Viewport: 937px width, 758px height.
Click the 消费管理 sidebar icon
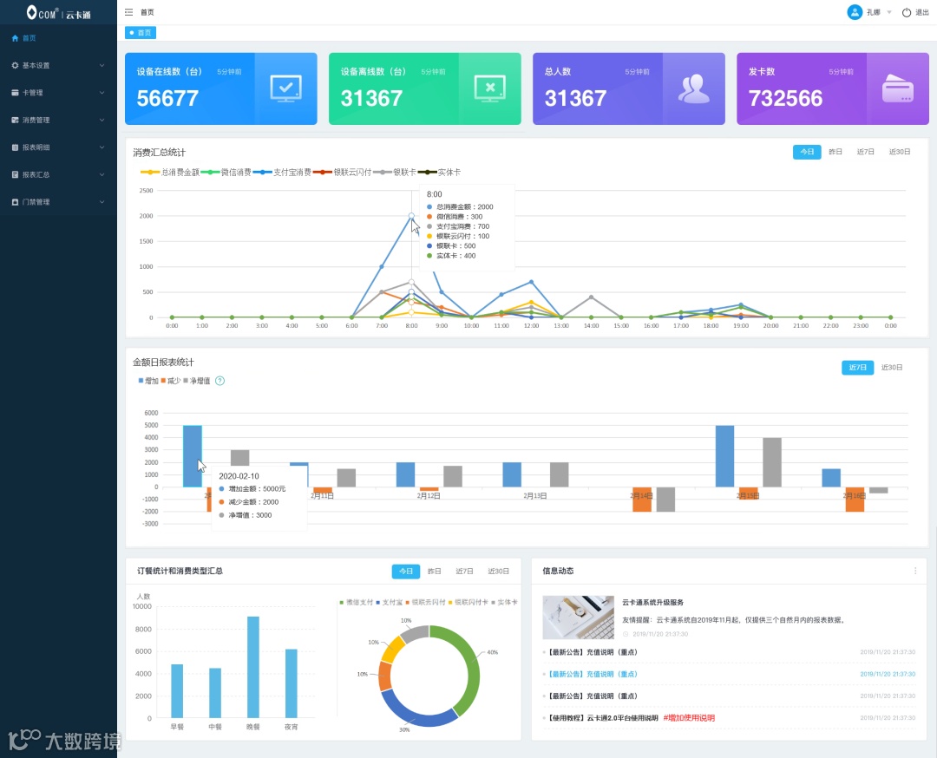tap(15, 120)
